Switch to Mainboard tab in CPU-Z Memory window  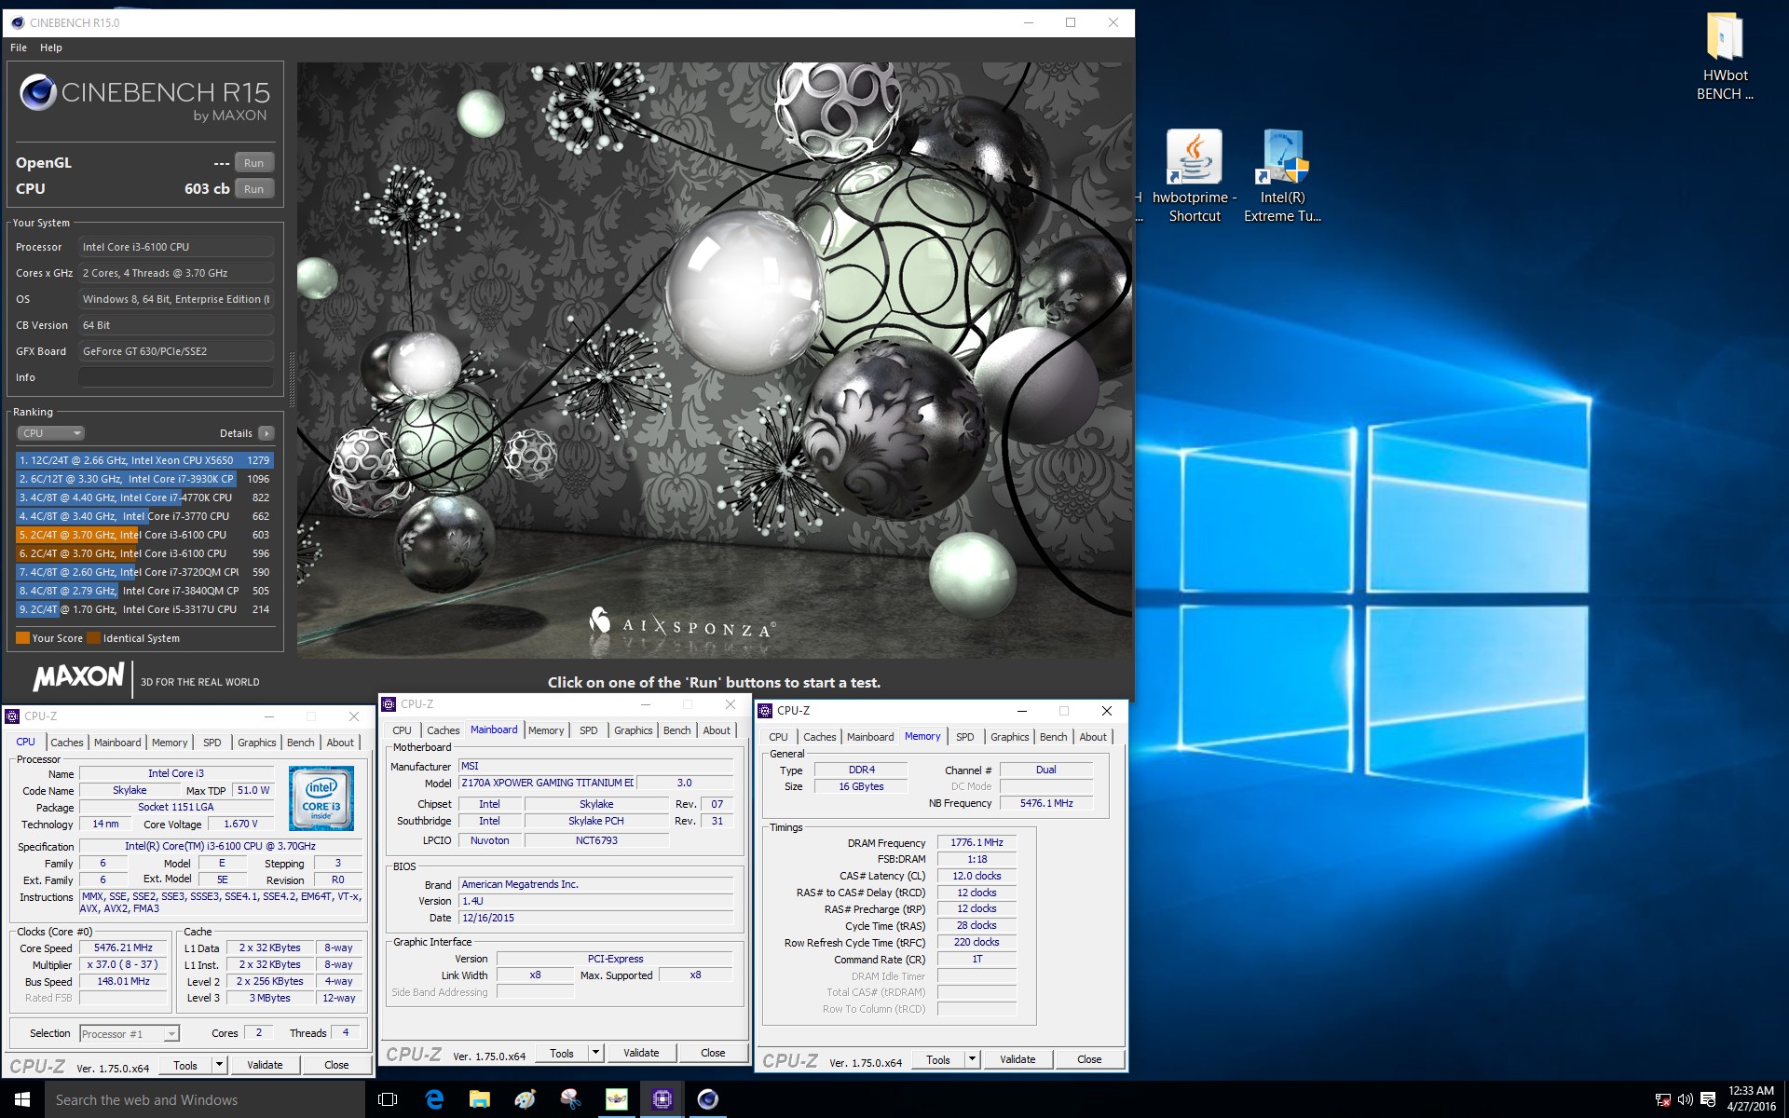pos(870,737)
